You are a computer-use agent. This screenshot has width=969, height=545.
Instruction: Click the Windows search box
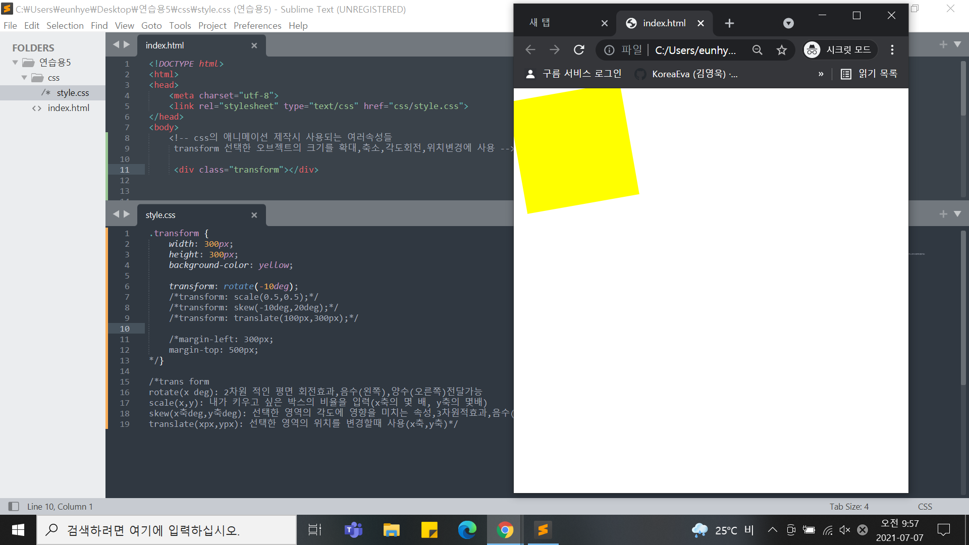pyautogui.click(x=167, y=530)
